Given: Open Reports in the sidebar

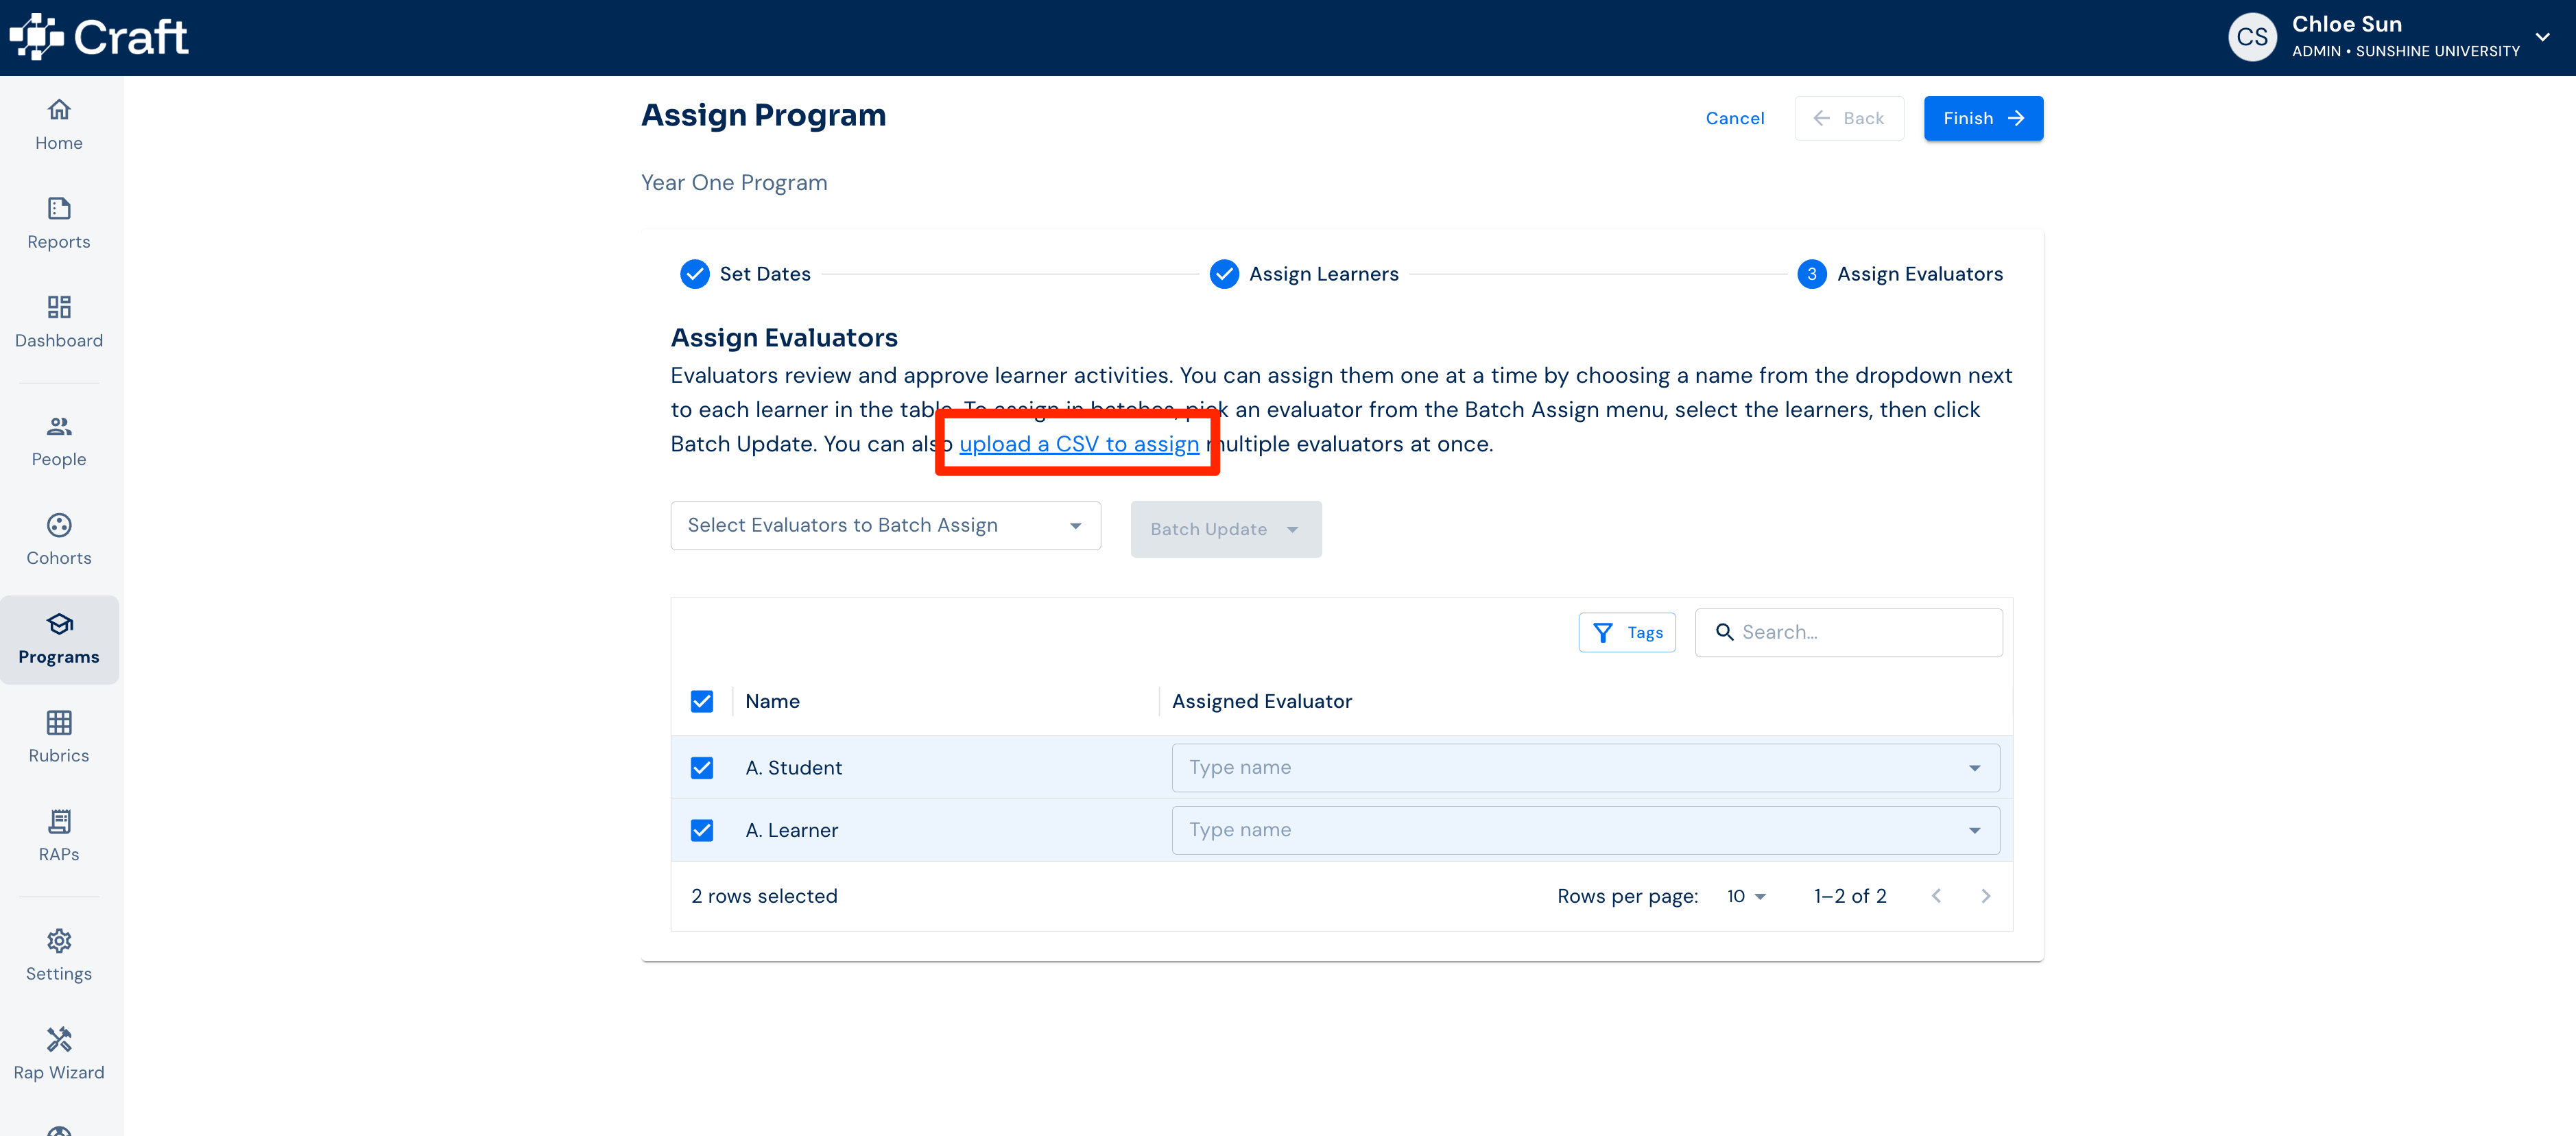Looking at the screenshot, I should click(x=59, y=224).
